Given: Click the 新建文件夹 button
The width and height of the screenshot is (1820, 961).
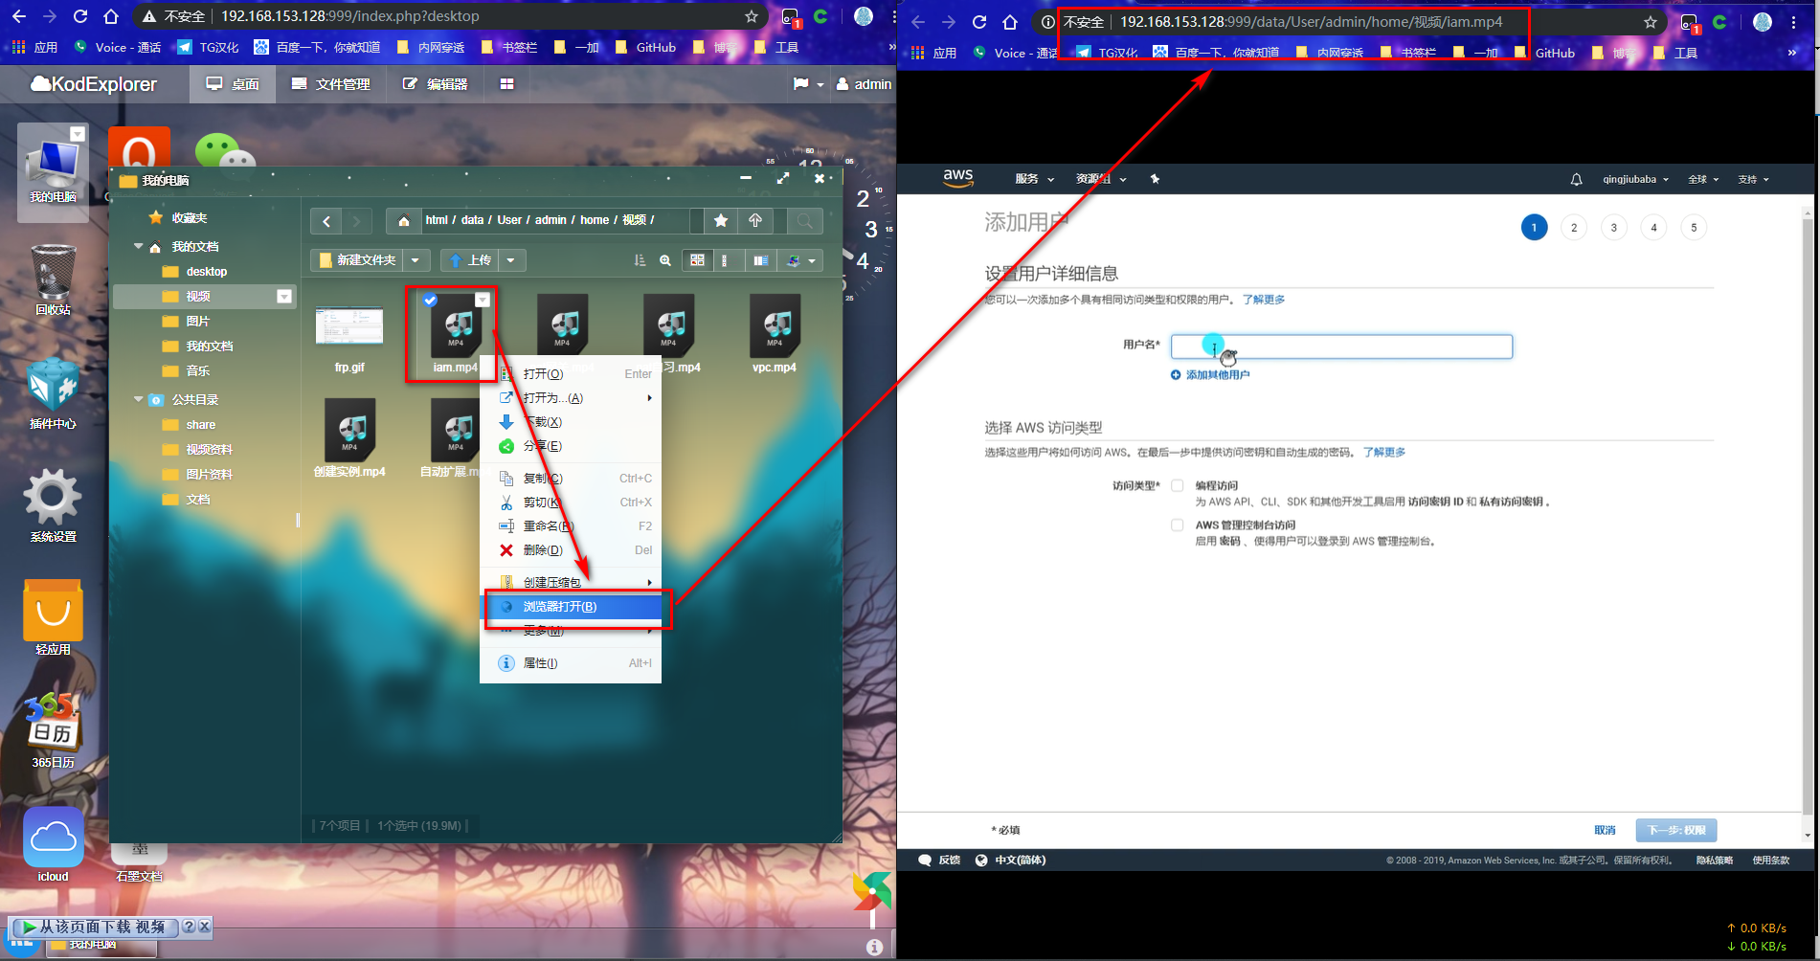Looking at the screenshot, I should (357, 260).
